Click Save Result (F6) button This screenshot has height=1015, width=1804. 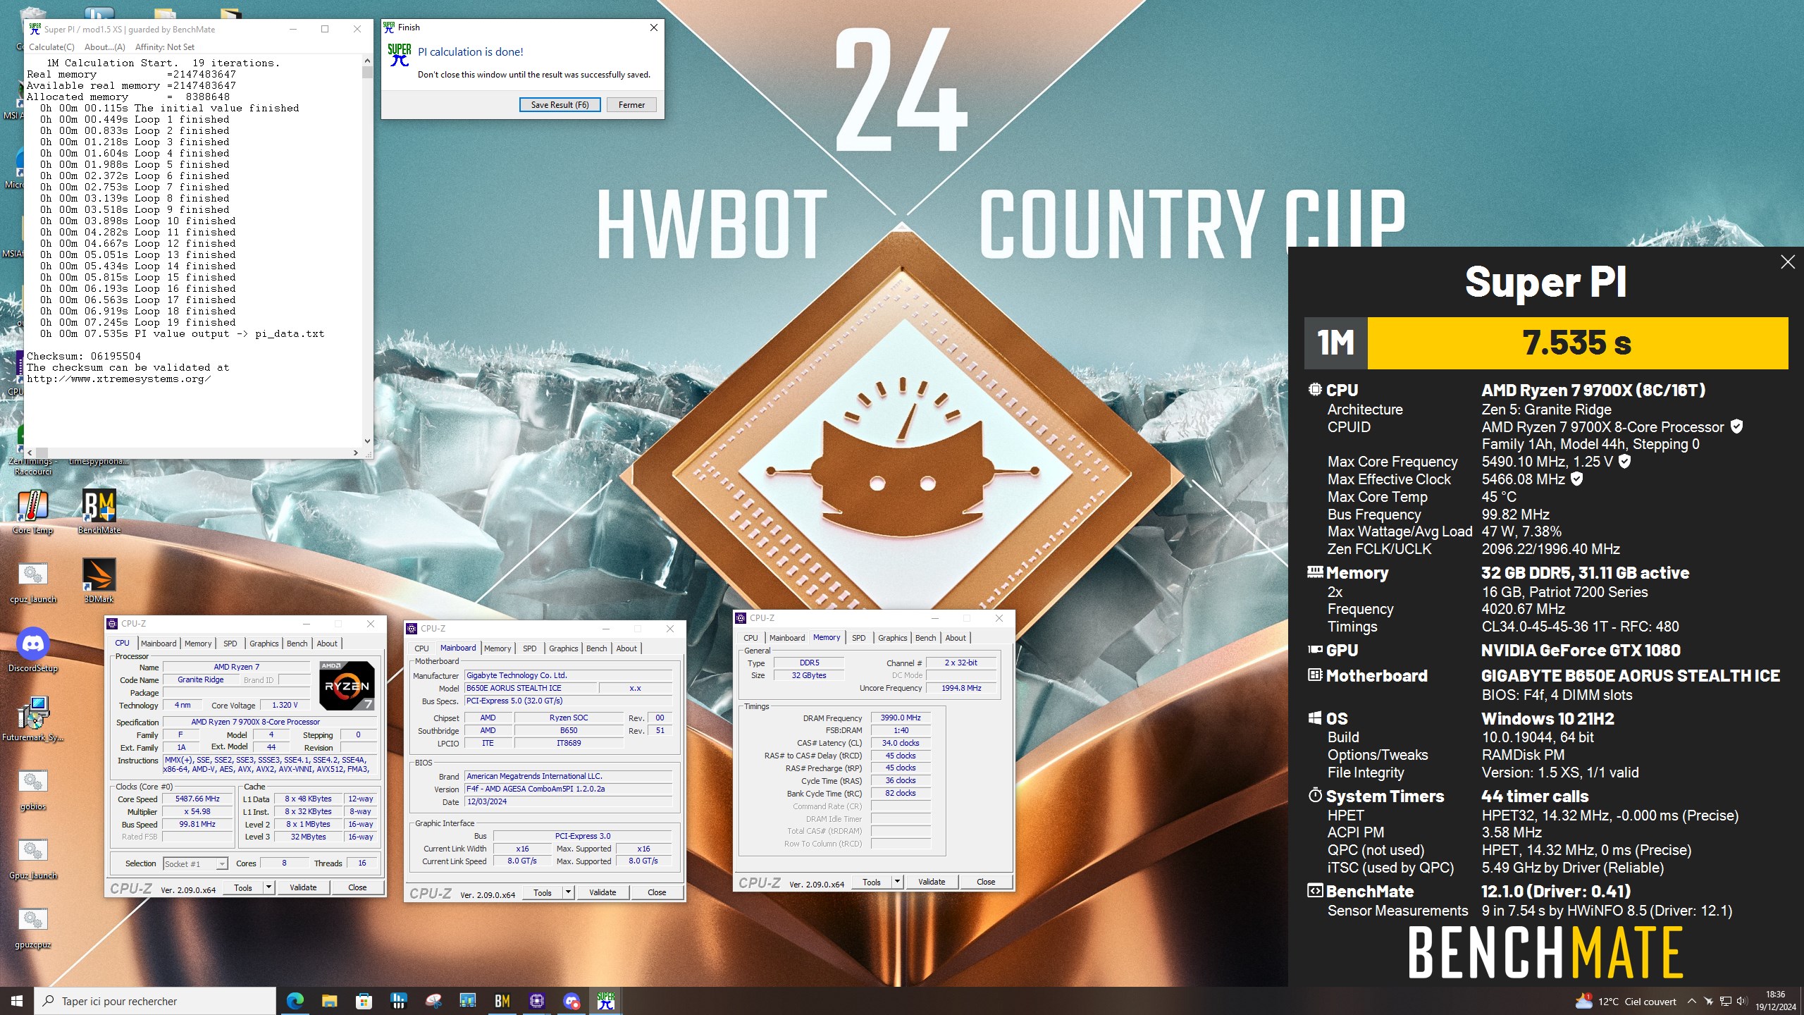coord(560,105)
